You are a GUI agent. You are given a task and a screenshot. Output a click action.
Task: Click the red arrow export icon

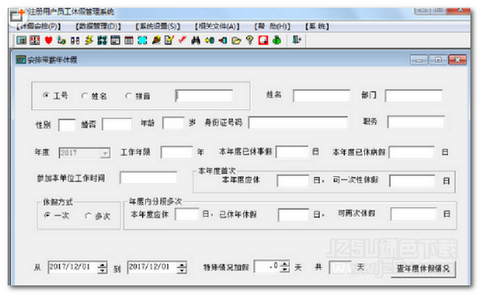[x=223, y=41]
